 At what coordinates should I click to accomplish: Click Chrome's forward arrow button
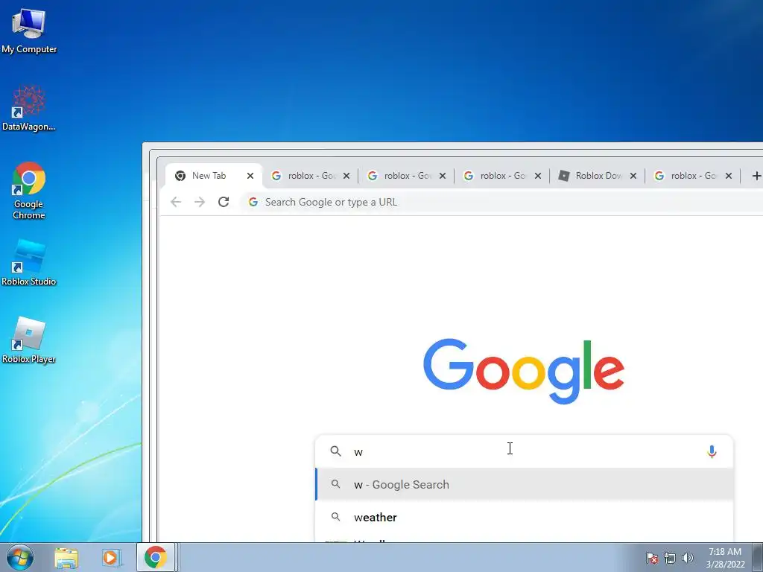point(200,202)
